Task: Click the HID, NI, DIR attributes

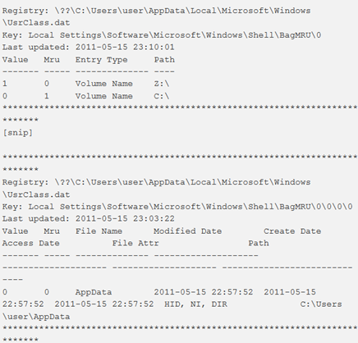Action: (195, 304)
